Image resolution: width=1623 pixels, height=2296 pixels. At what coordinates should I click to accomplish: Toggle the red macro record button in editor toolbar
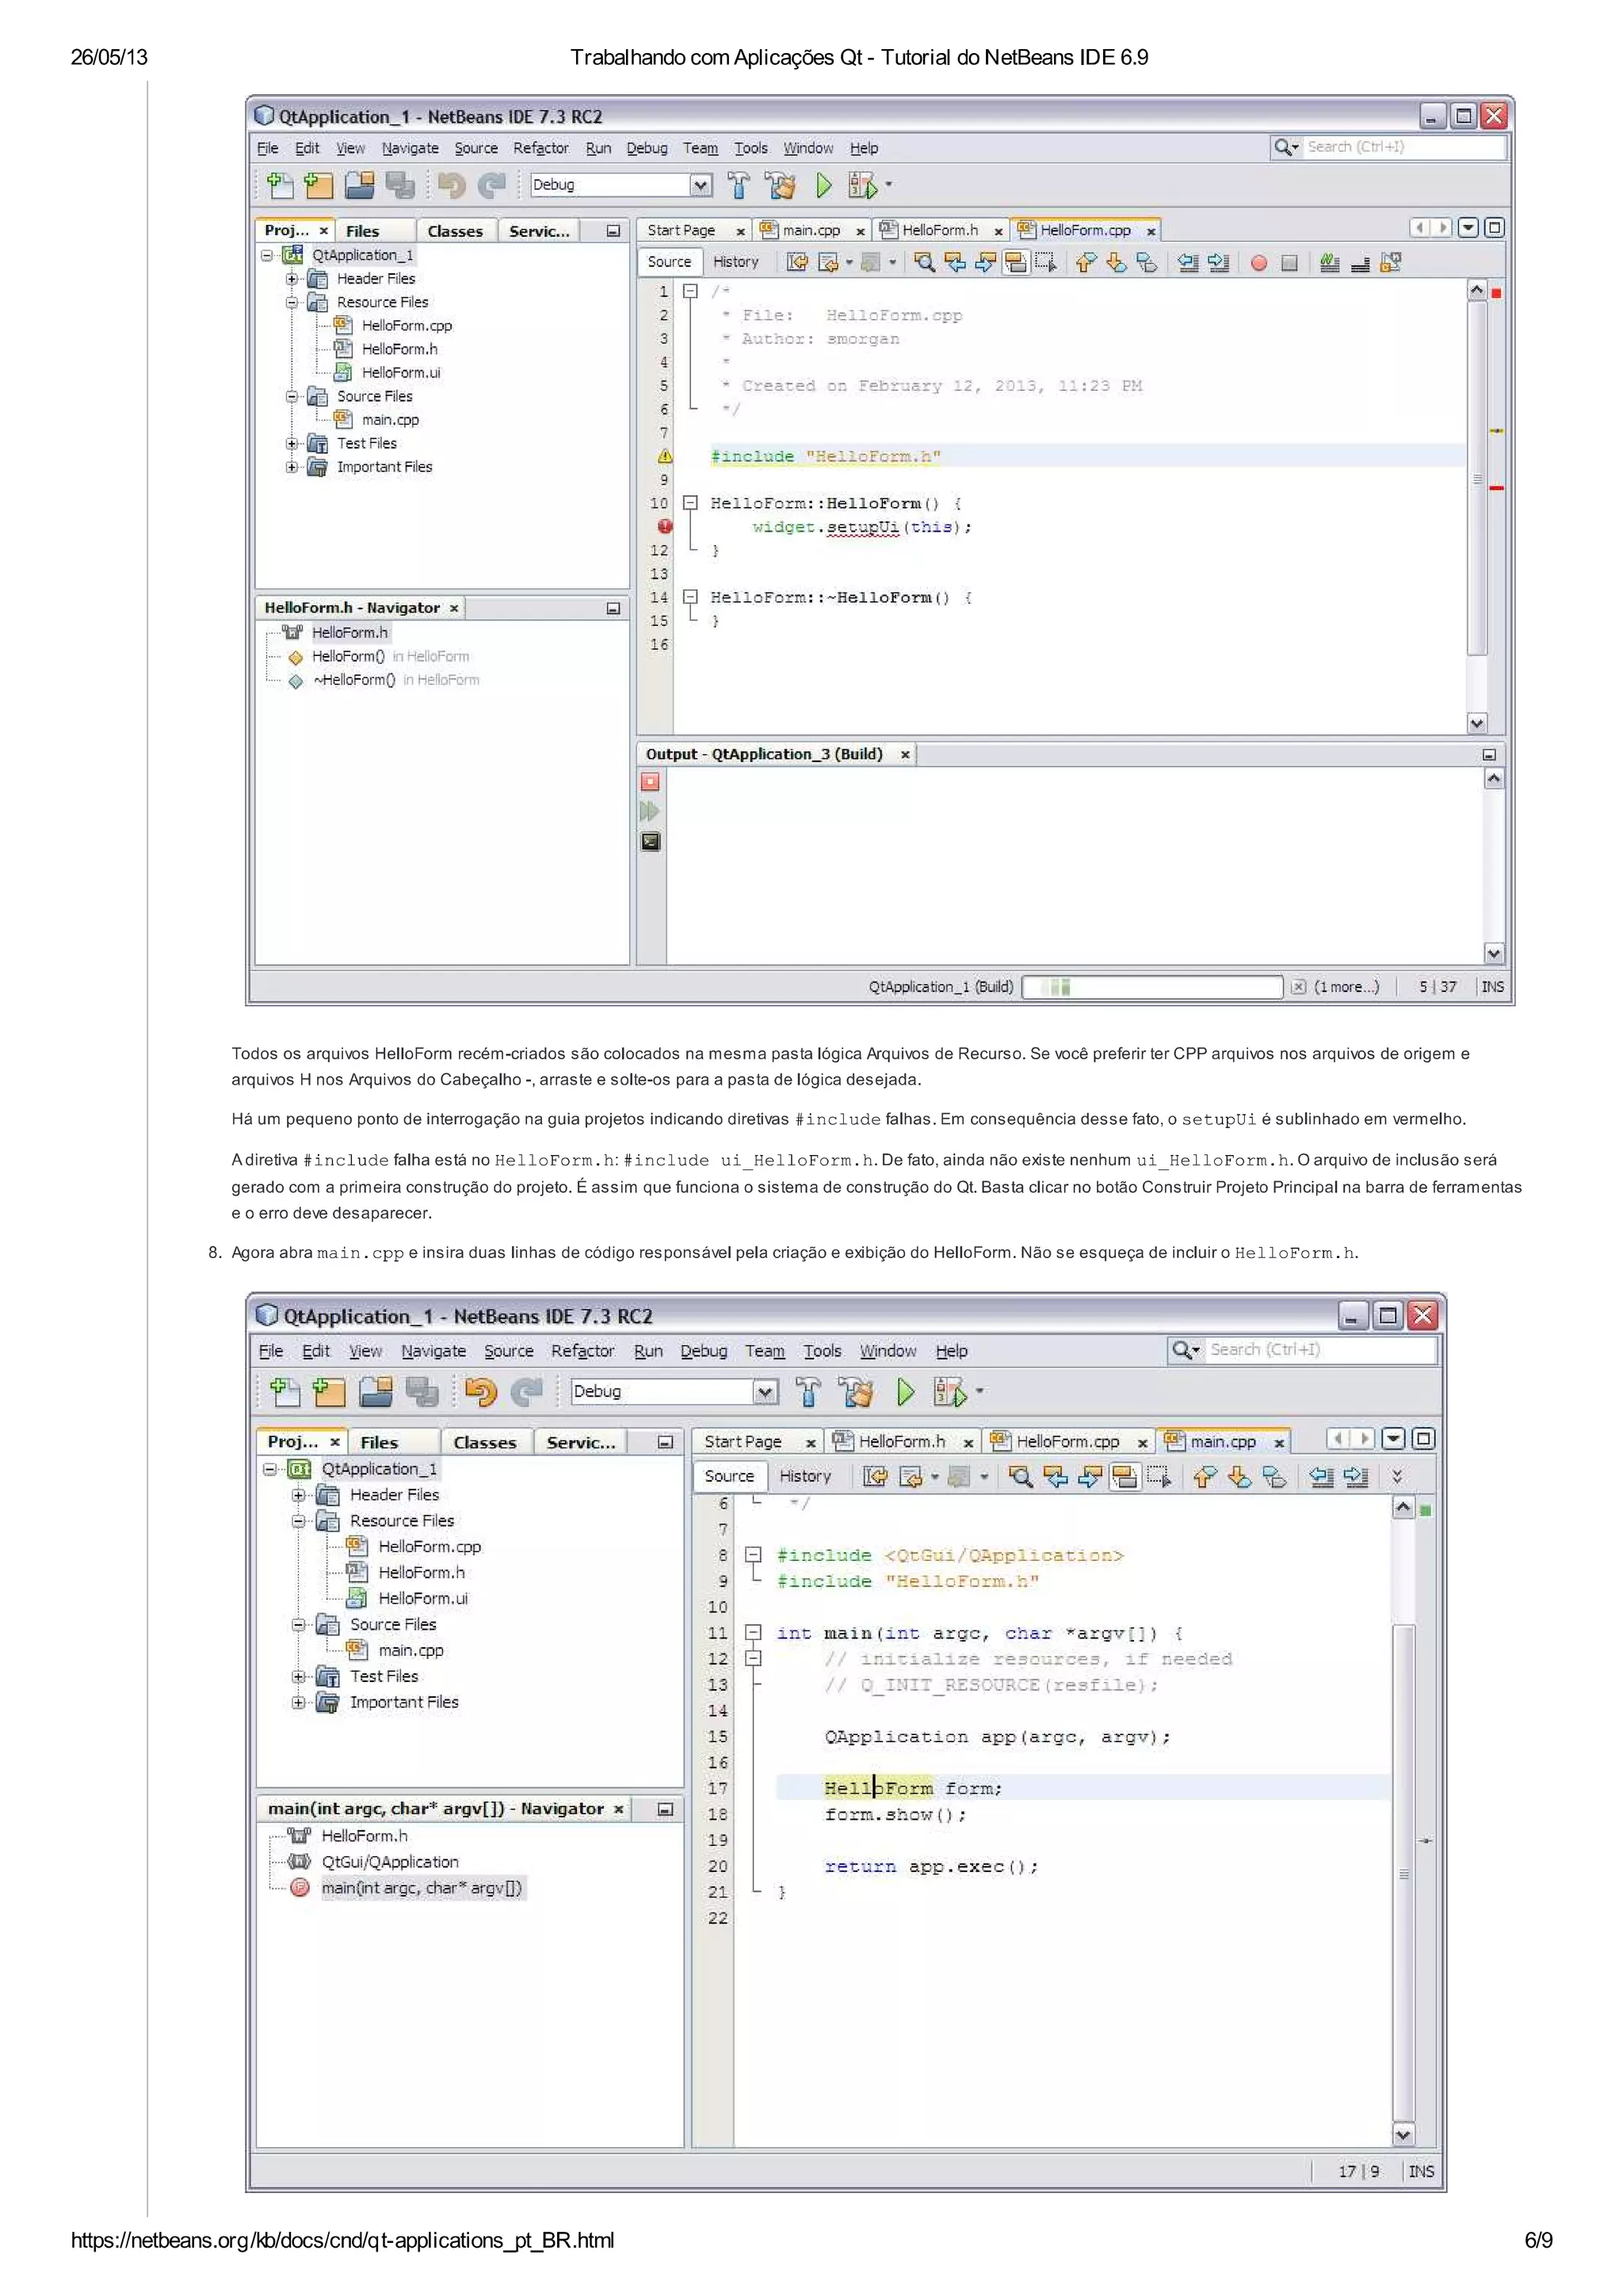tap(1259, 263)
